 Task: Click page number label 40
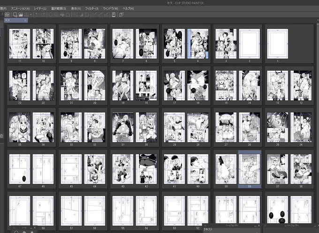(198, 186)
